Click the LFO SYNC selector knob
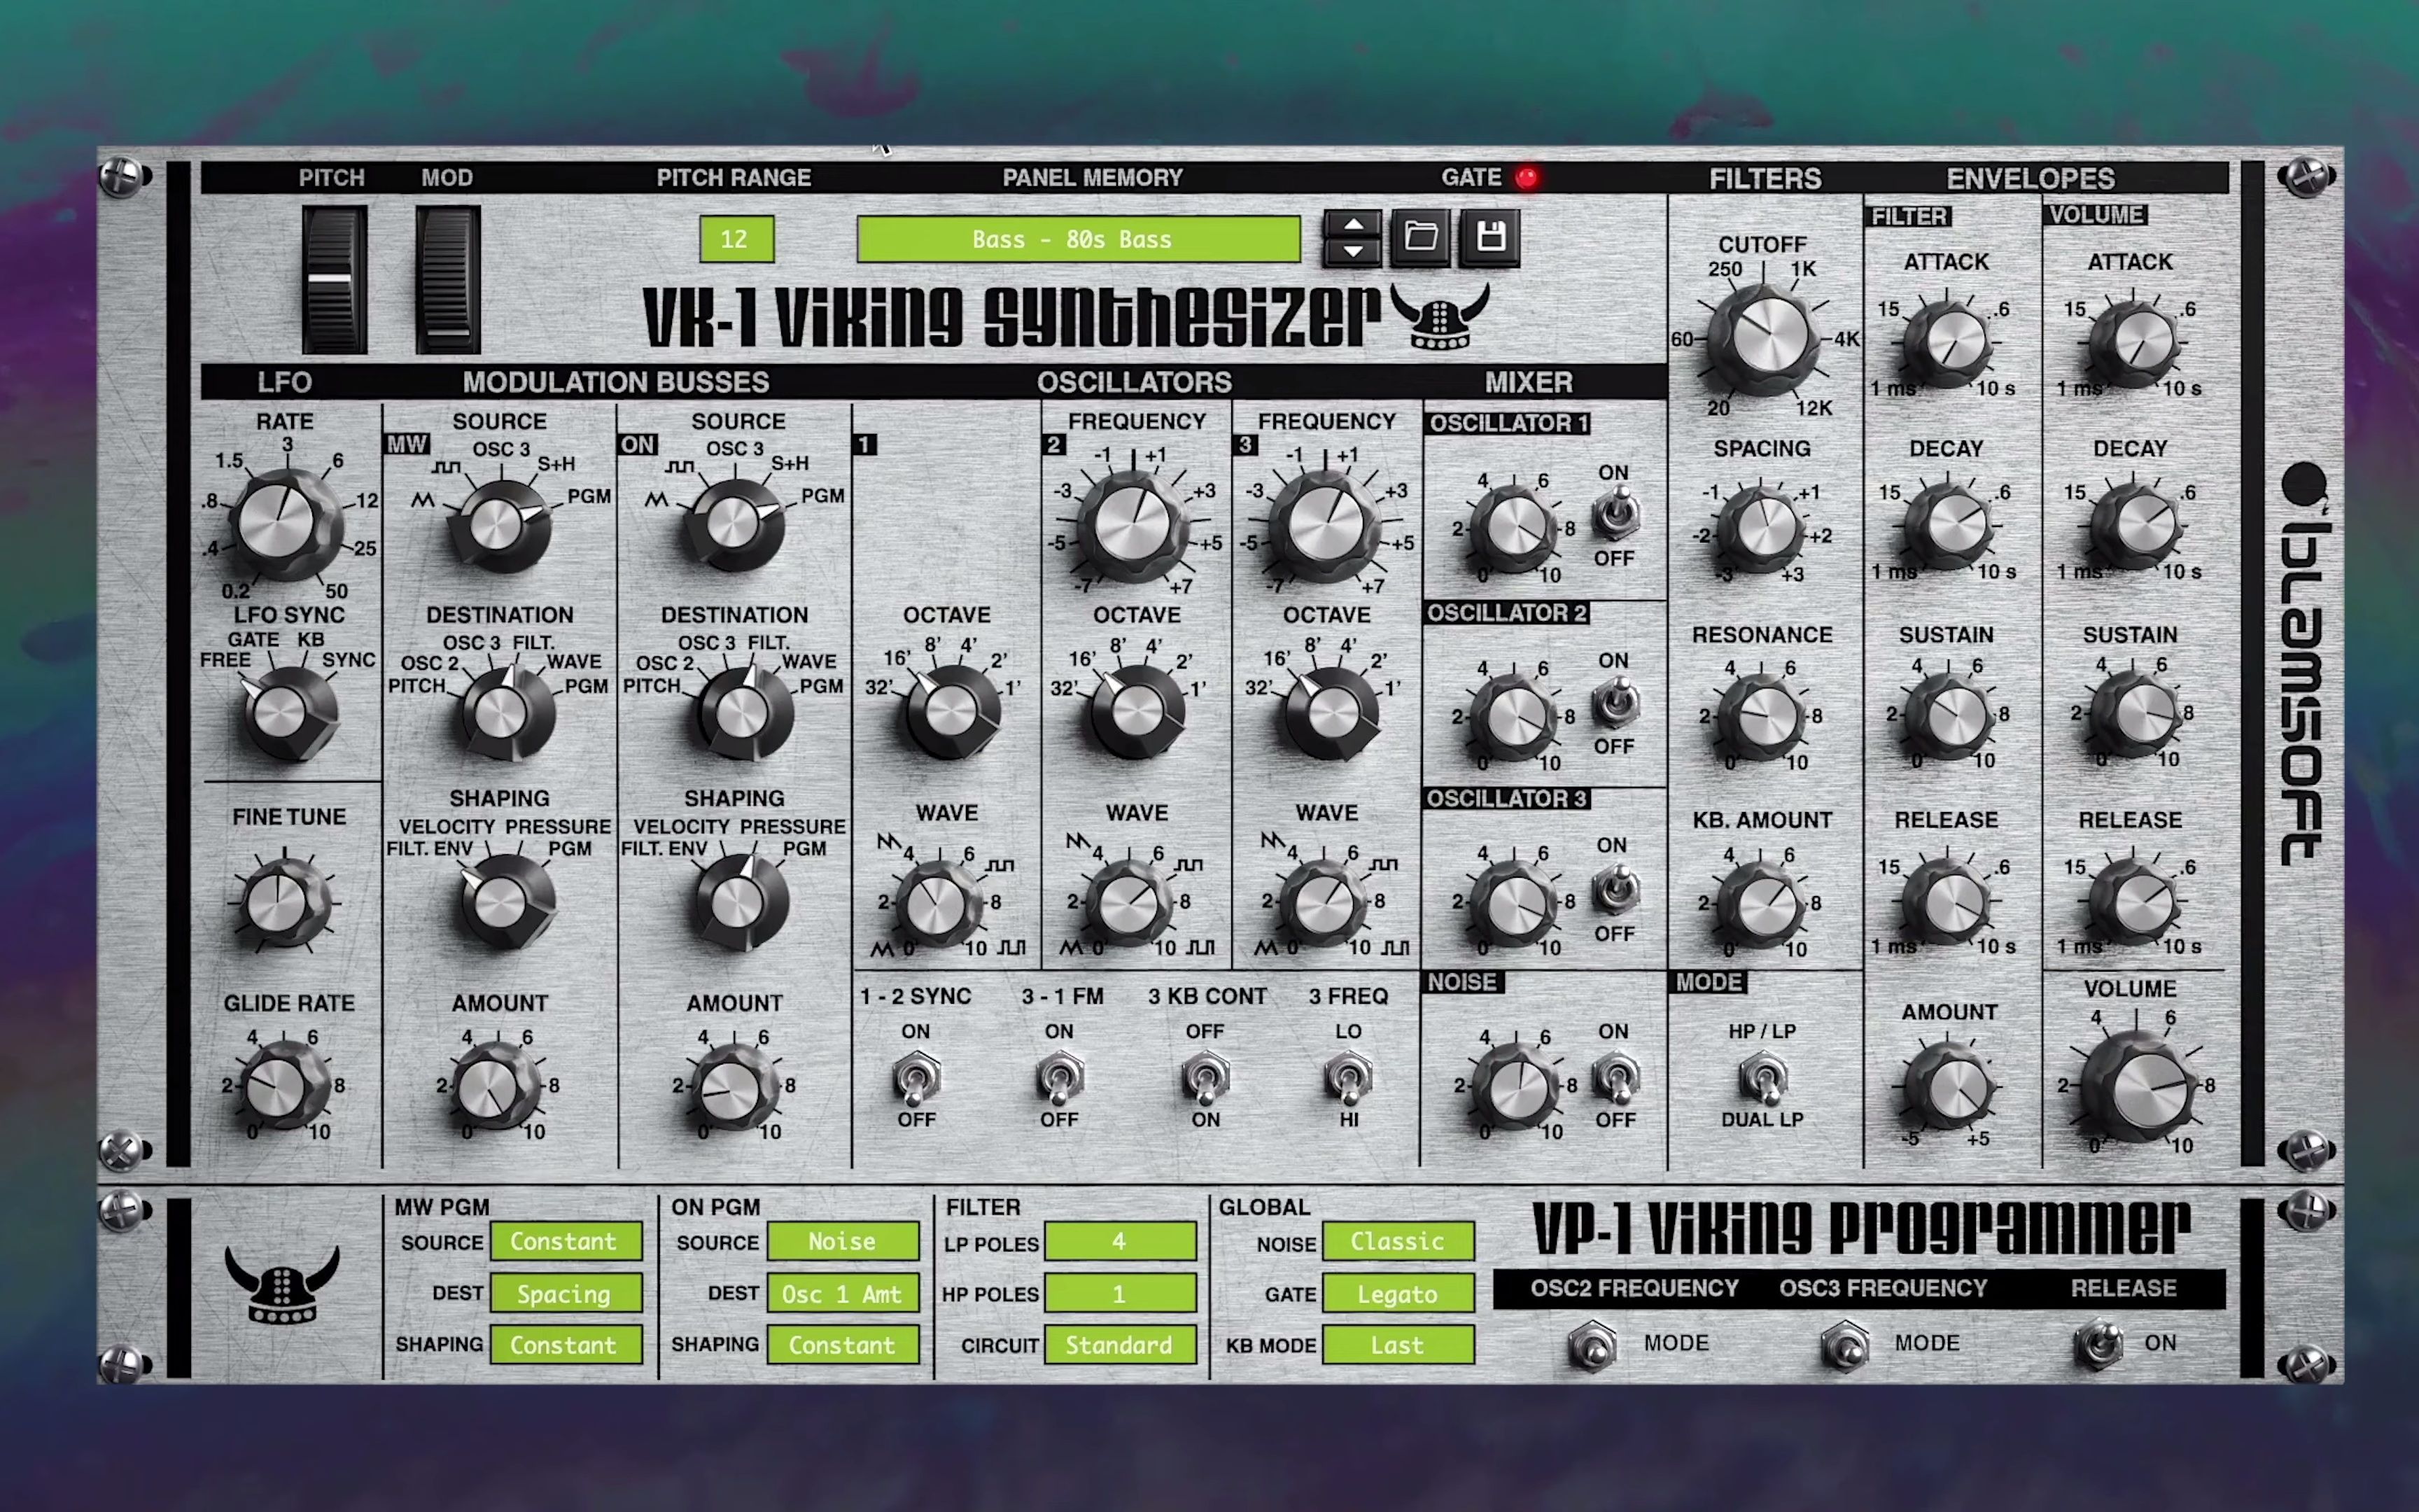The height and width of the screenshot is (1512, 2419). (288, 712)
